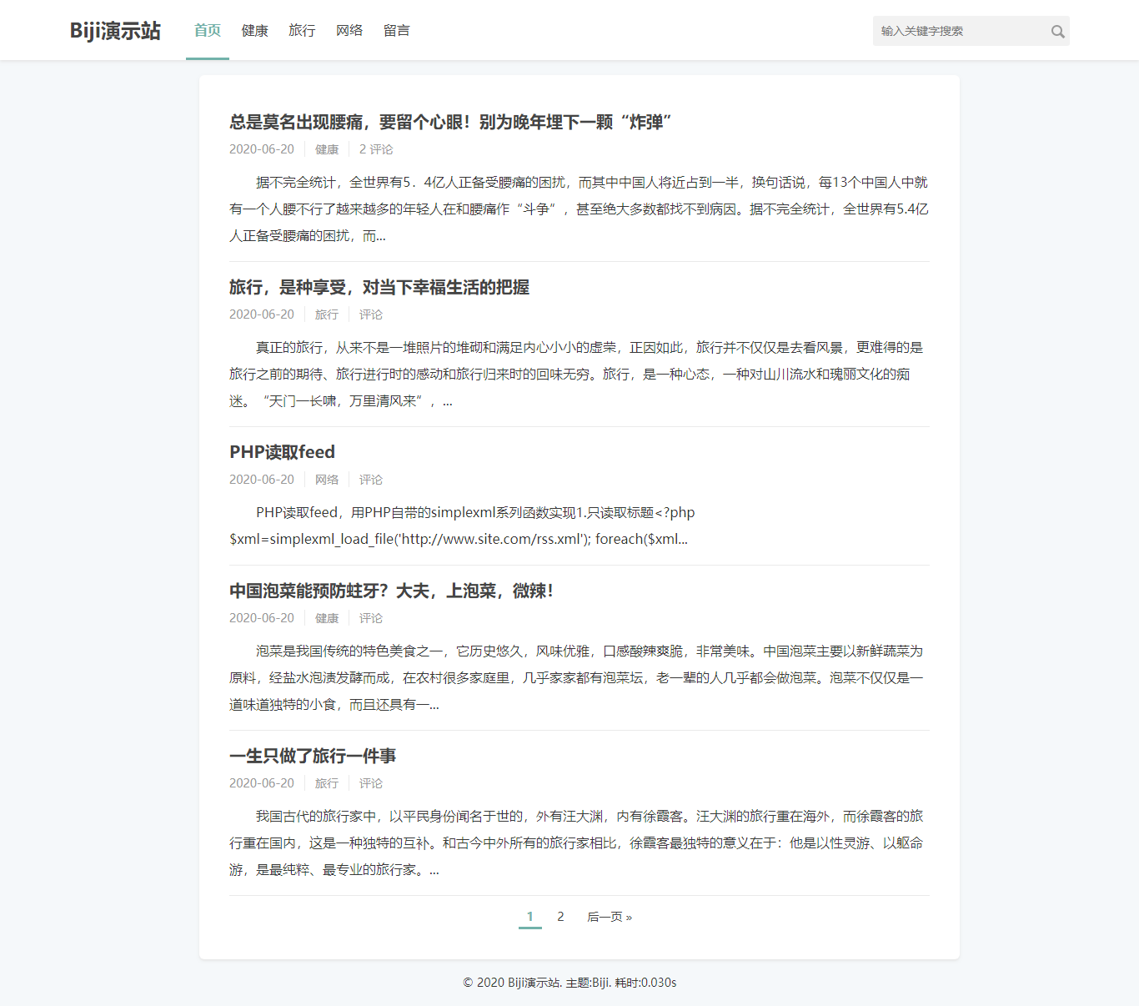Image resolution: width=1139 pixels, height=1006 pixels.
Task: Open article 旅行，是种享受 title
Action: 379,288
